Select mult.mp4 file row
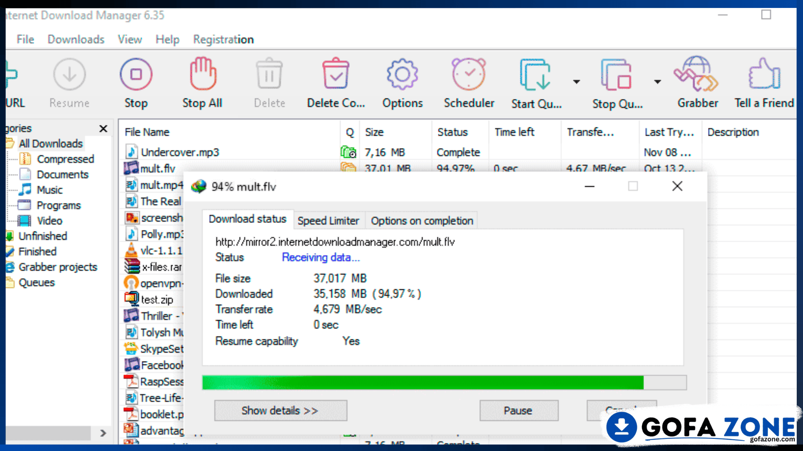This screenshot has height=451, width=803. [x=153, y=185]
